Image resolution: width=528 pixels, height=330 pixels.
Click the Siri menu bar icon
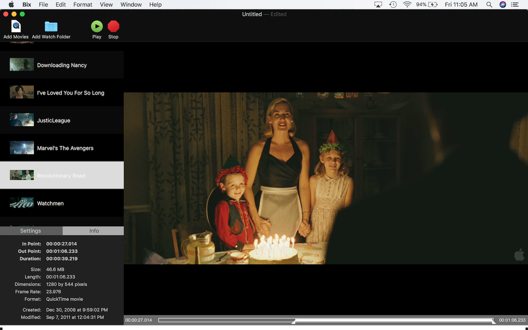coord(502,5)
